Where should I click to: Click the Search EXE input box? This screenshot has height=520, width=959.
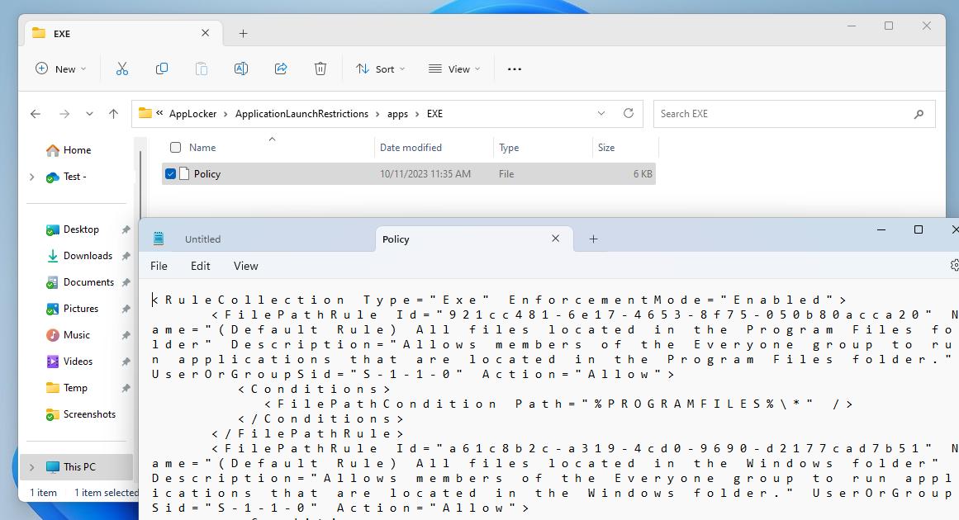[x=785, y=114]
